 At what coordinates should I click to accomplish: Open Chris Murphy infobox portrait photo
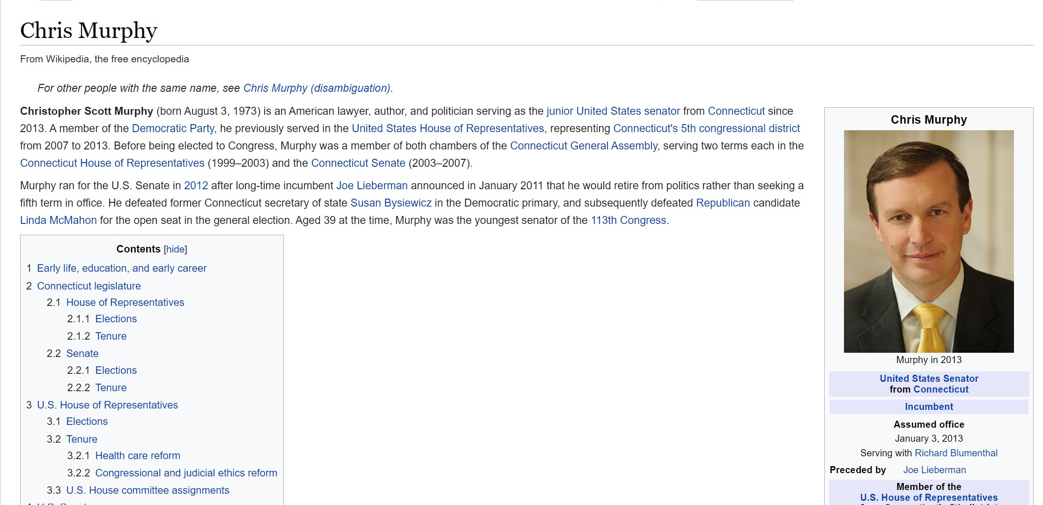pos(929,241)
